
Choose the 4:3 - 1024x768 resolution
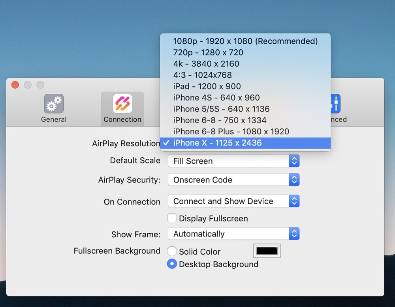click(202, 75)
